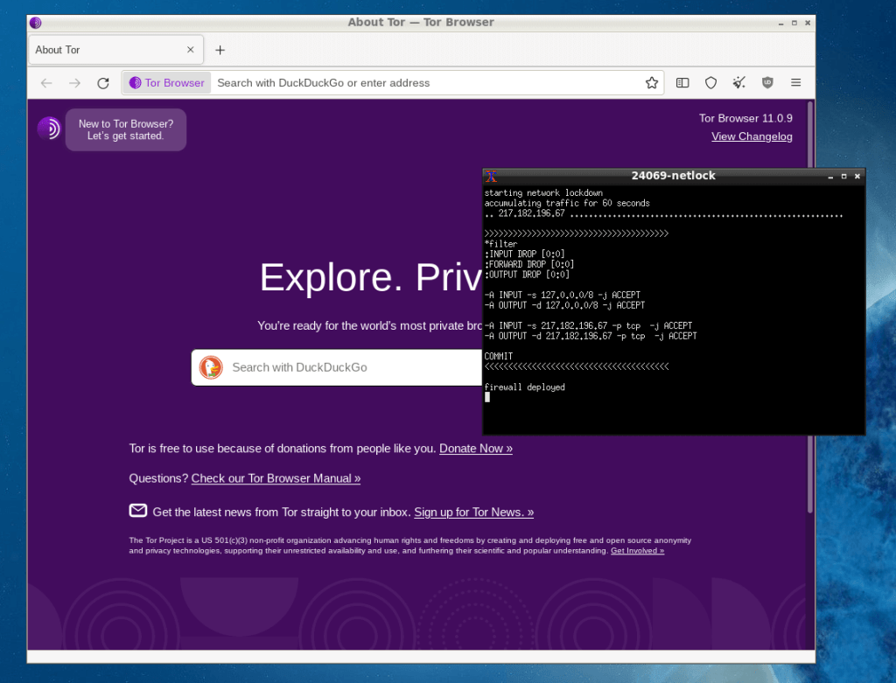Click the forward navigation arrow
Image resolution: width=896 pixels, height=683 pixels.
(x=75, y=83)
